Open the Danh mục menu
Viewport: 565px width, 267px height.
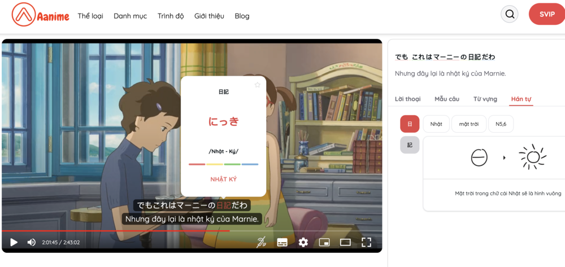click(x=130, y=16)
